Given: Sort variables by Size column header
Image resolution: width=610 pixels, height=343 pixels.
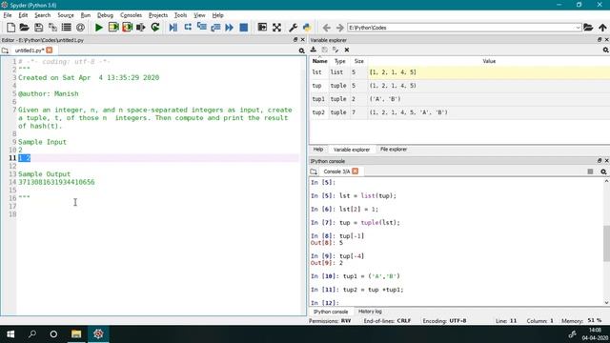Looking at the screenshot, I should pos(358,61).
